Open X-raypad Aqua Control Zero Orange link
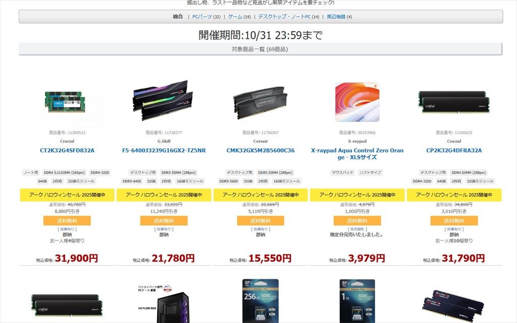 (x=357, y=153)
